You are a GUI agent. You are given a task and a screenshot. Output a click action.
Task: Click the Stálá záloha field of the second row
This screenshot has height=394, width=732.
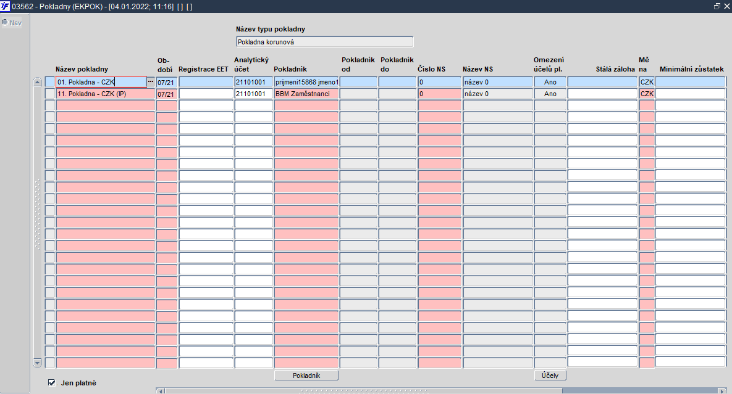602,94
